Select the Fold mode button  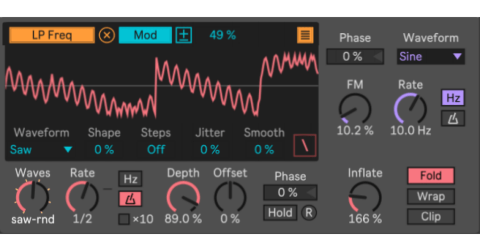click(431, 176)
